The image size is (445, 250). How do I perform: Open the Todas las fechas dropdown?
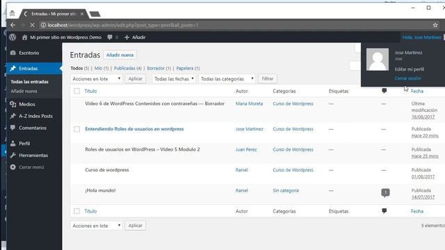174,78
